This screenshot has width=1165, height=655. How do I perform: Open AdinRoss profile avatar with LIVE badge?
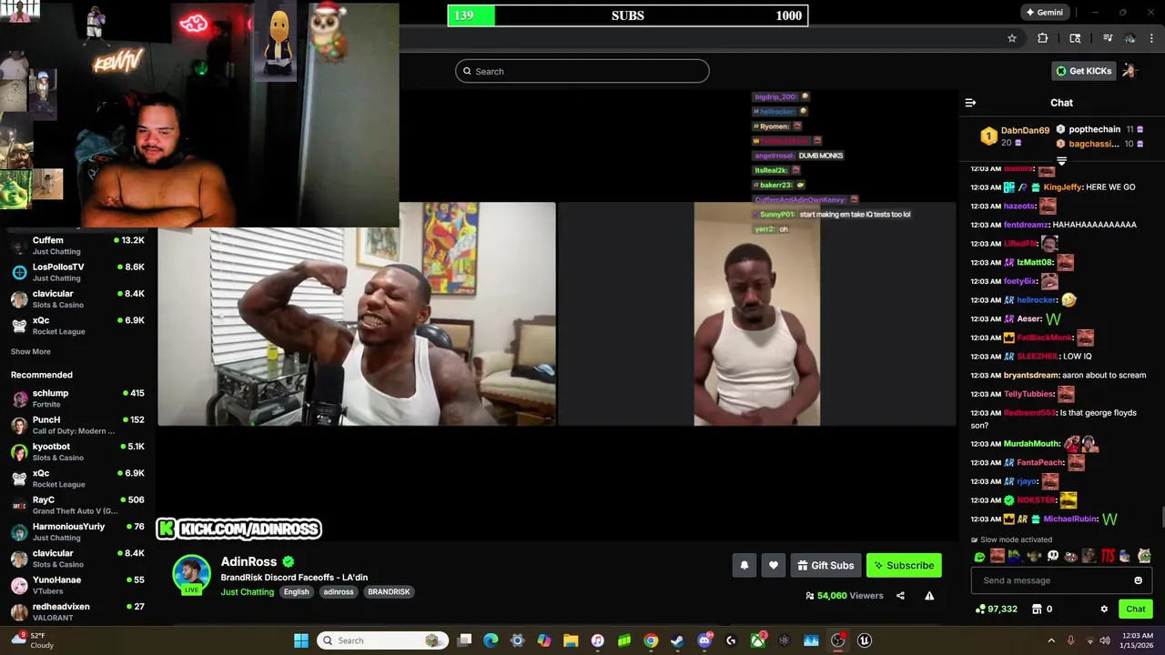click(x=192, y=574)
